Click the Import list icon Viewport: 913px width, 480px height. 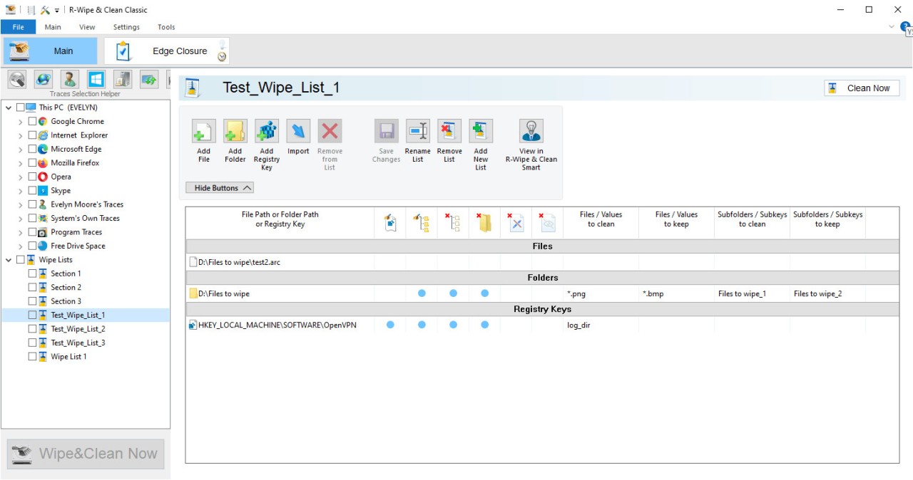[298, 132]
